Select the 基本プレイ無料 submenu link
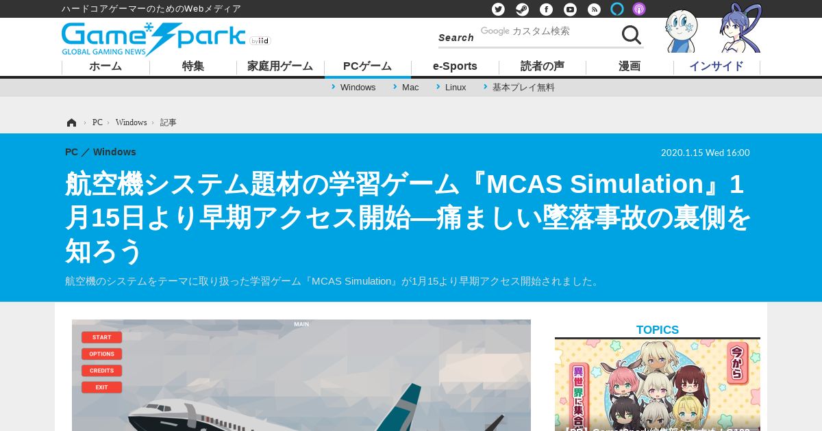 click(x=523, y=88)
